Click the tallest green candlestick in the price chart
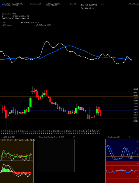Viewport: 139px width, 183px height. tap(31, 103)
